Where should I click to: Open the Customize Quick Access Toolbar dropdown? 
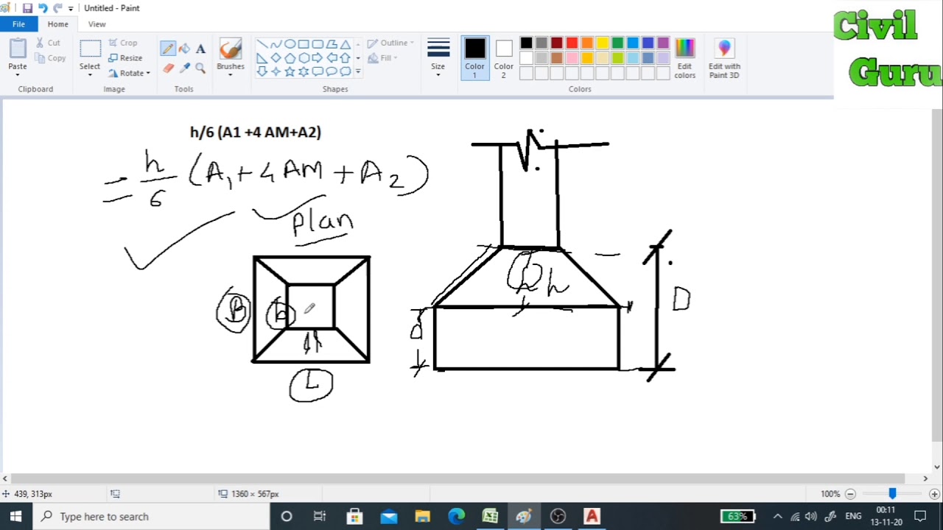(x=71, y=8)
